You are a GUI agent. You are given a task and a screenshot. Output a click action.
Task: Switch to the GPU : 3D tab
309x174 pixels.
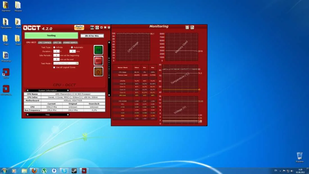point(57,43)
